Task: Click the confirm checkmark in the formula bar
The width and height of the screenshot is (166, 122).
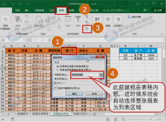Action: point(43,40)
